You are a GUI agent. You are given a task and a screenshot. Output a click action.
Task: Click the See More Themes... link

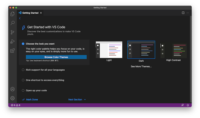[x=141, y=67]
